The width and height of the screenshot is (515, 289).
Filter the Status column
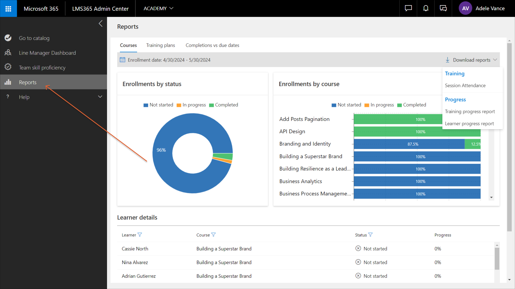click(x=370, y=235)
